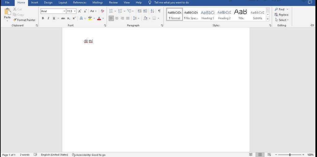Decrease paragraph indent
Image resolution: width=317 pixels, height=157 pixels.
coord(140,11)
